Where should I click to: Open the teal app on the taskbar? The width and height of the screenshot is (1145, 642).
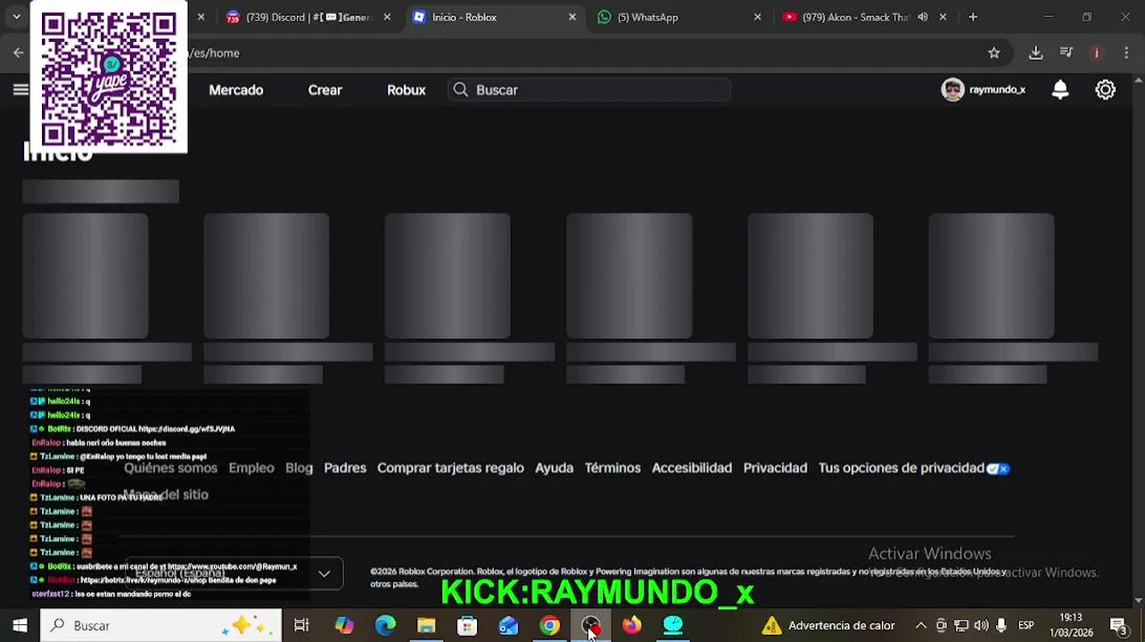673,625
